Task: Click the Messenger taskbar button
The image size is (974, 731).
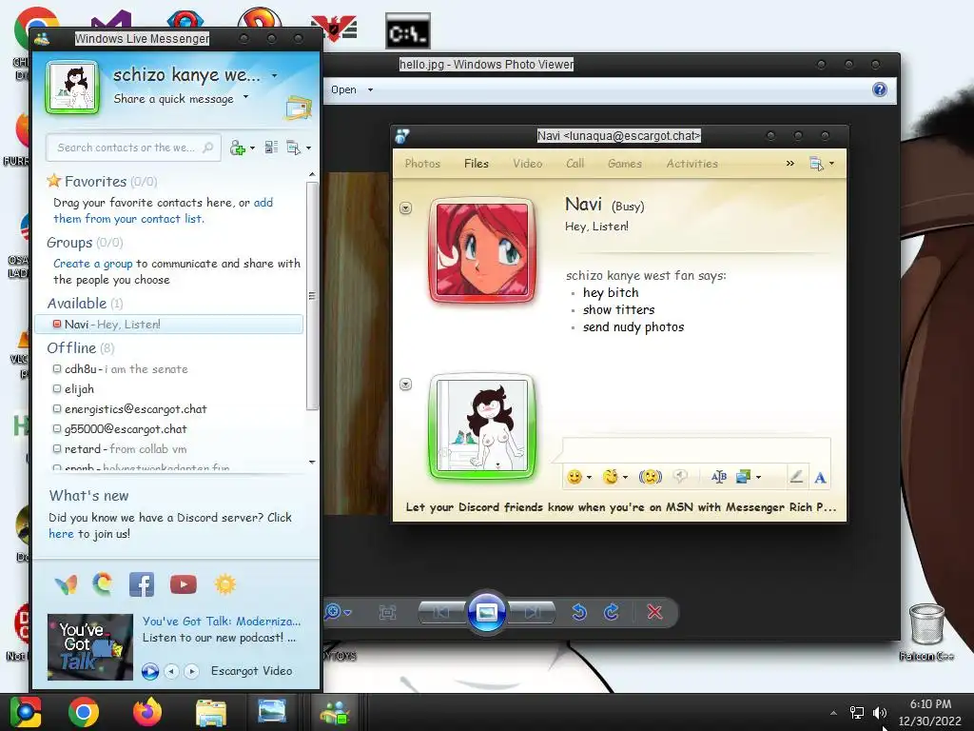Action: click(335, 712)
